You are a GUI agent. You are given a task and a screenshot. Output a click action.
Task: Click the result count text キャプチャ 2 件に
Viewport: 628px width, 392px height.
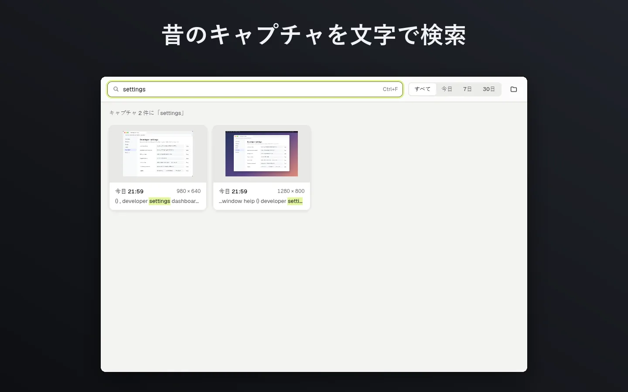[132, 113]
